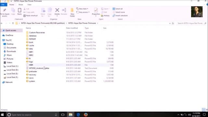Click Invert selection
Viewport: 208px width, 117px height.
(x=120, y=16)
